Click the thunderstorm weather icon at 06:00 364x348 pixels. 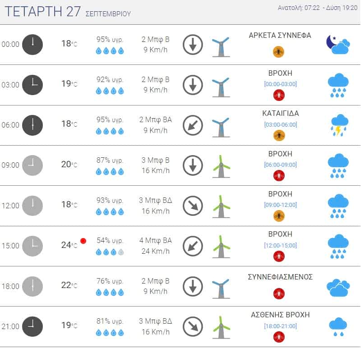(339, 125)
